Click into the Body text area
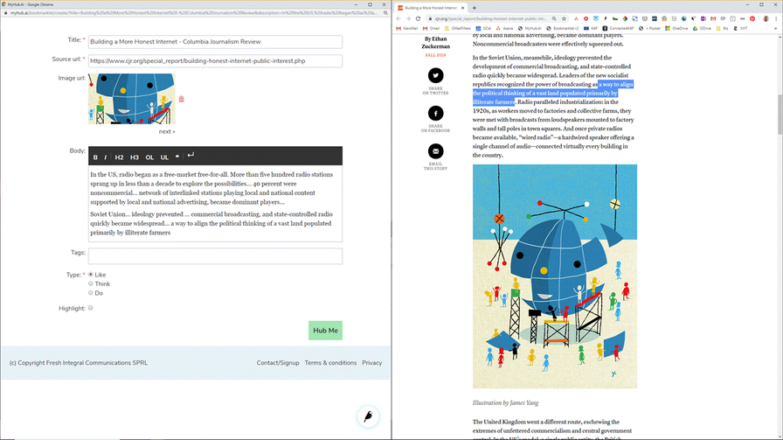 point(215,204)
